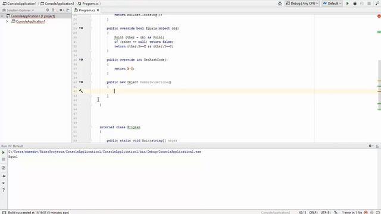Click the ConsoleApplication1 context label in status bar
The image size is (381, 214).
tap(276, 213)
